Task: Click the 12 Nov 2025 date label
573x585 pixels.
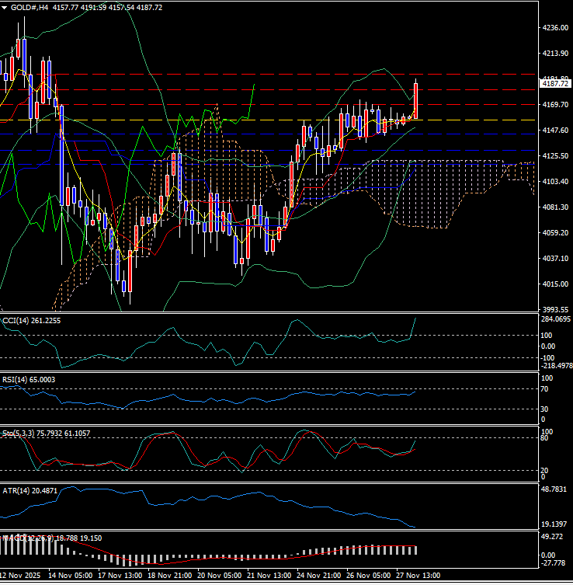Action: pyautogui.click(x=22, y=576)
